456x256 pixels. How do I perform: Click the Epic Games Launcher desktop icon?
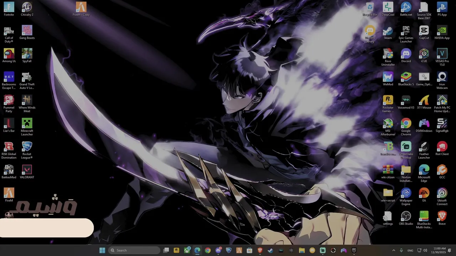(x=406, y=34)
